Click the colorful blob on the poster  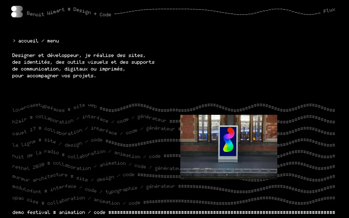[228, 140]
